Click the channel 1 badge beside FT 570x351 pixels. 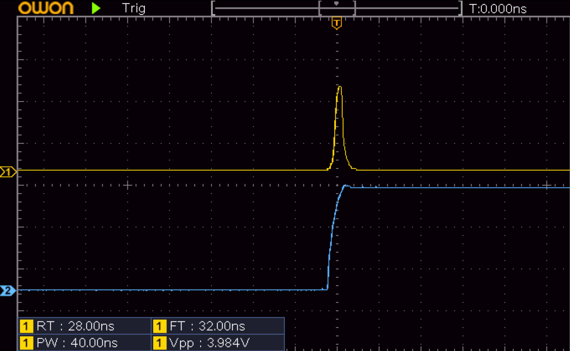(160, 326)
